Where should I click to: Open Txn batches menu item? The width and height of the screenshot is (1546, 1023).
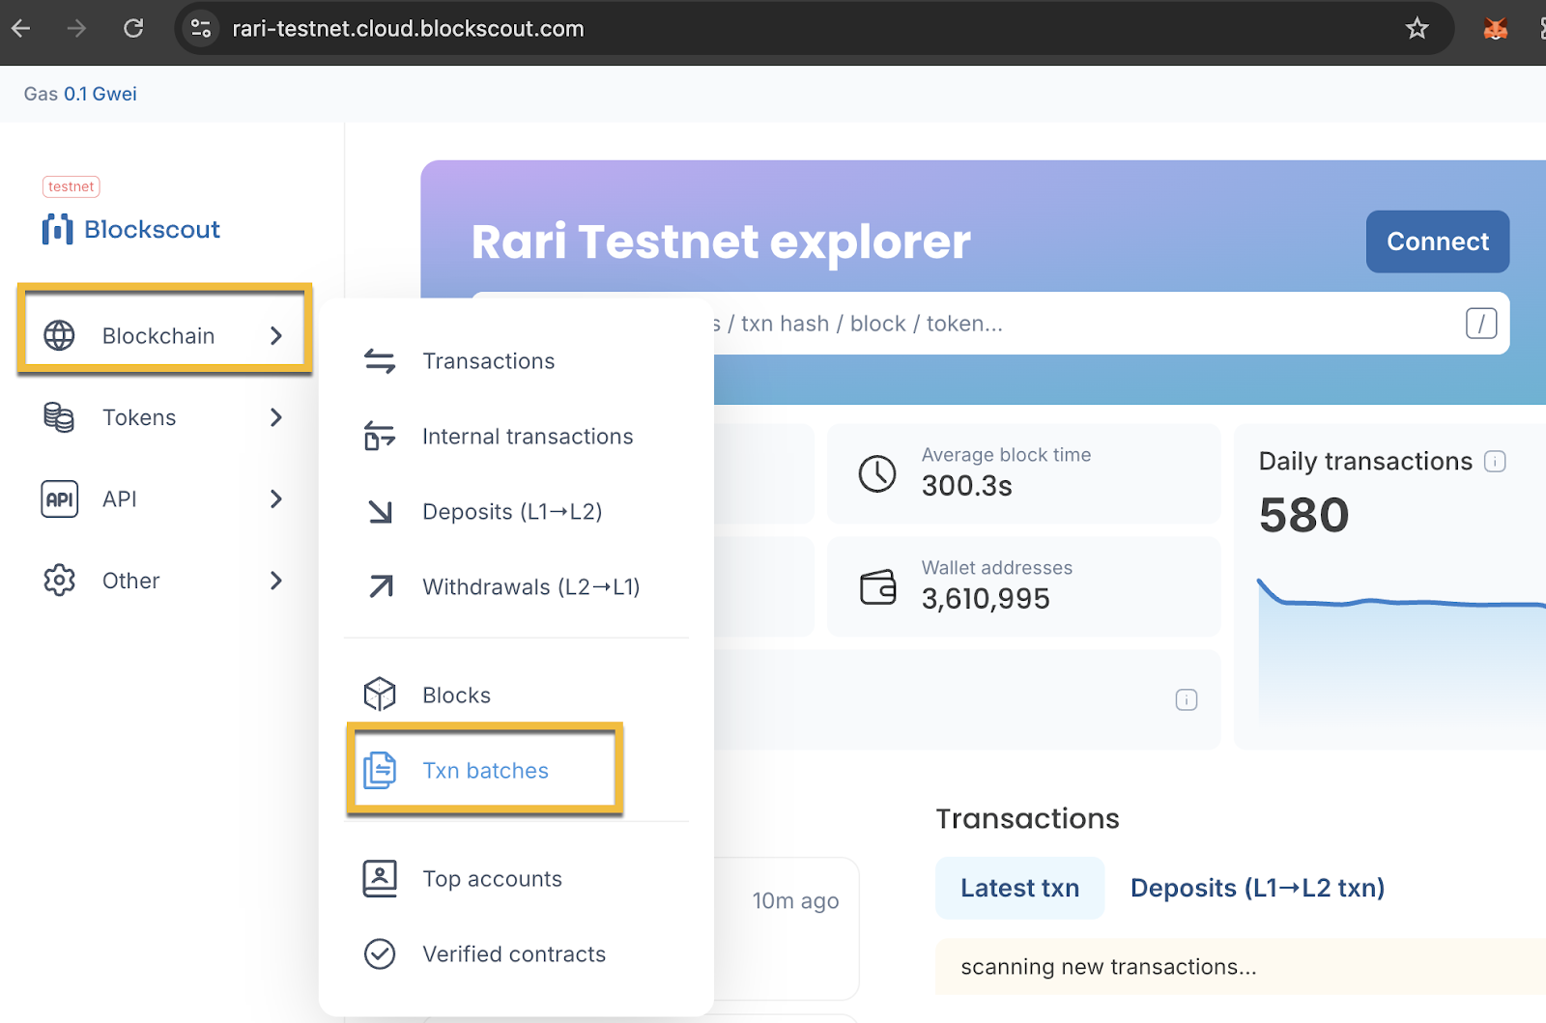pos(485,770)
